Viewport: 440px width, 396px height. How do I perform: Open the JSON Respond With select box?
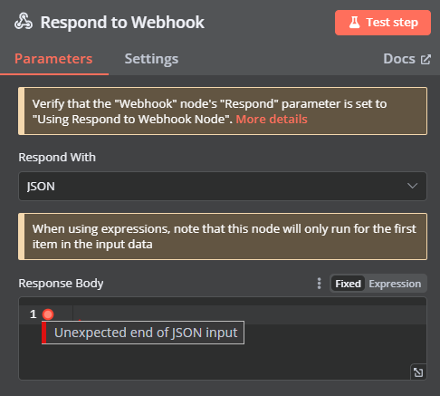[x=223, y=186]
